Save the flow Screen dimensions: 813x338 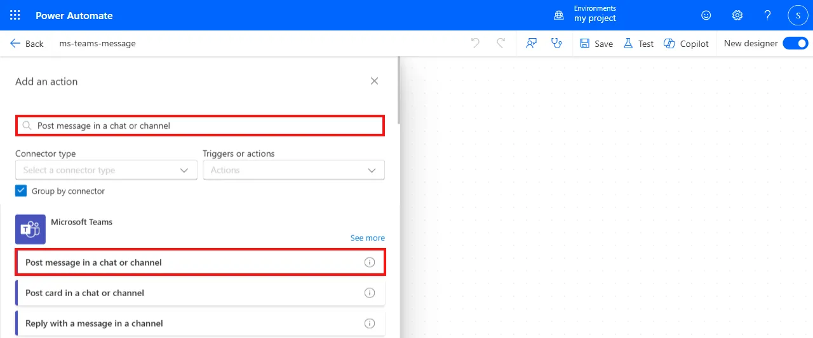[x=596, y=44]
